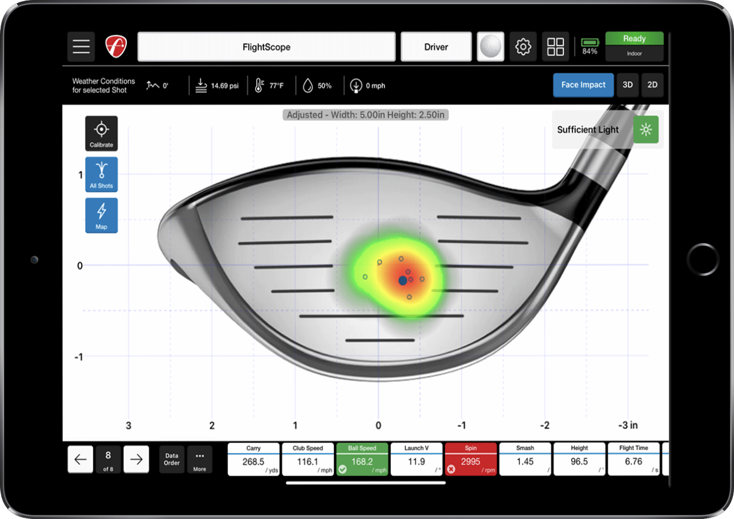734x519 pixels.
Task: Open the Calibrate tool
Action: 101,133
